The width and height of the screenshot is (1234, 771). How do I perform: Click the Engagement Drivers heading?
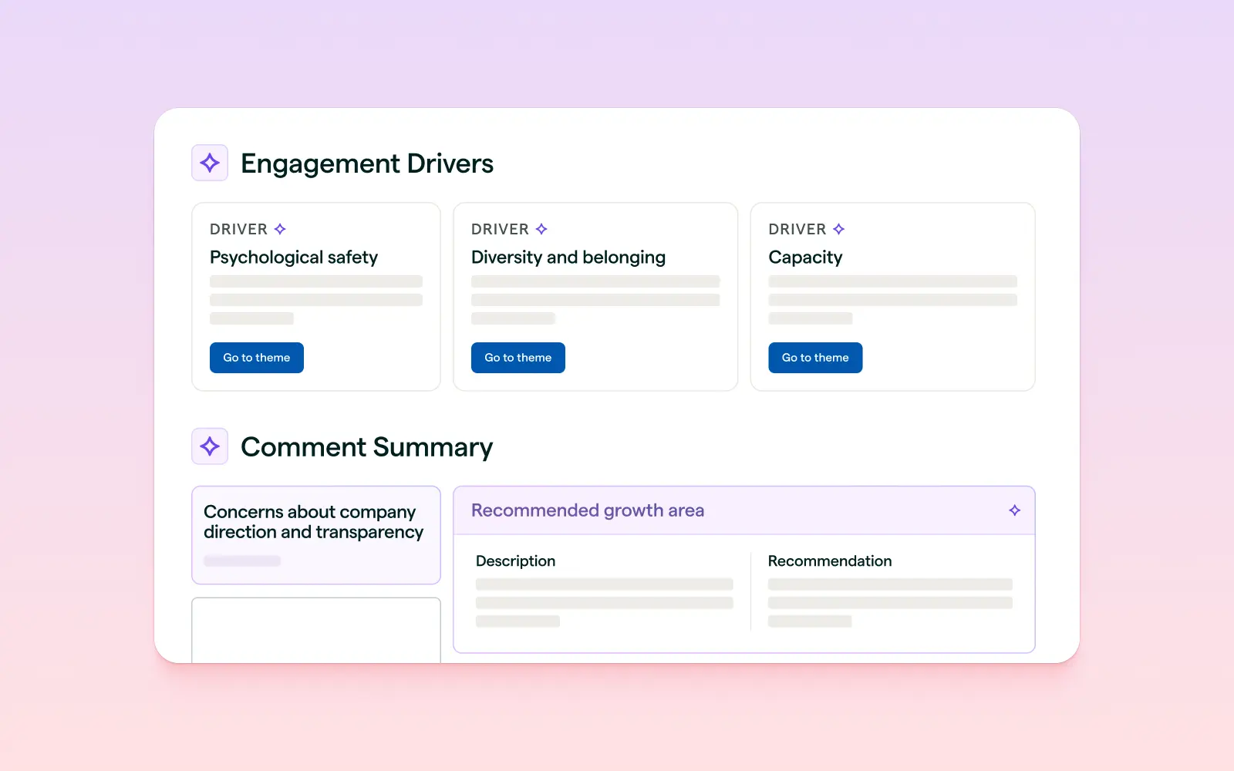pyautogui.click(x=367, y=163)
